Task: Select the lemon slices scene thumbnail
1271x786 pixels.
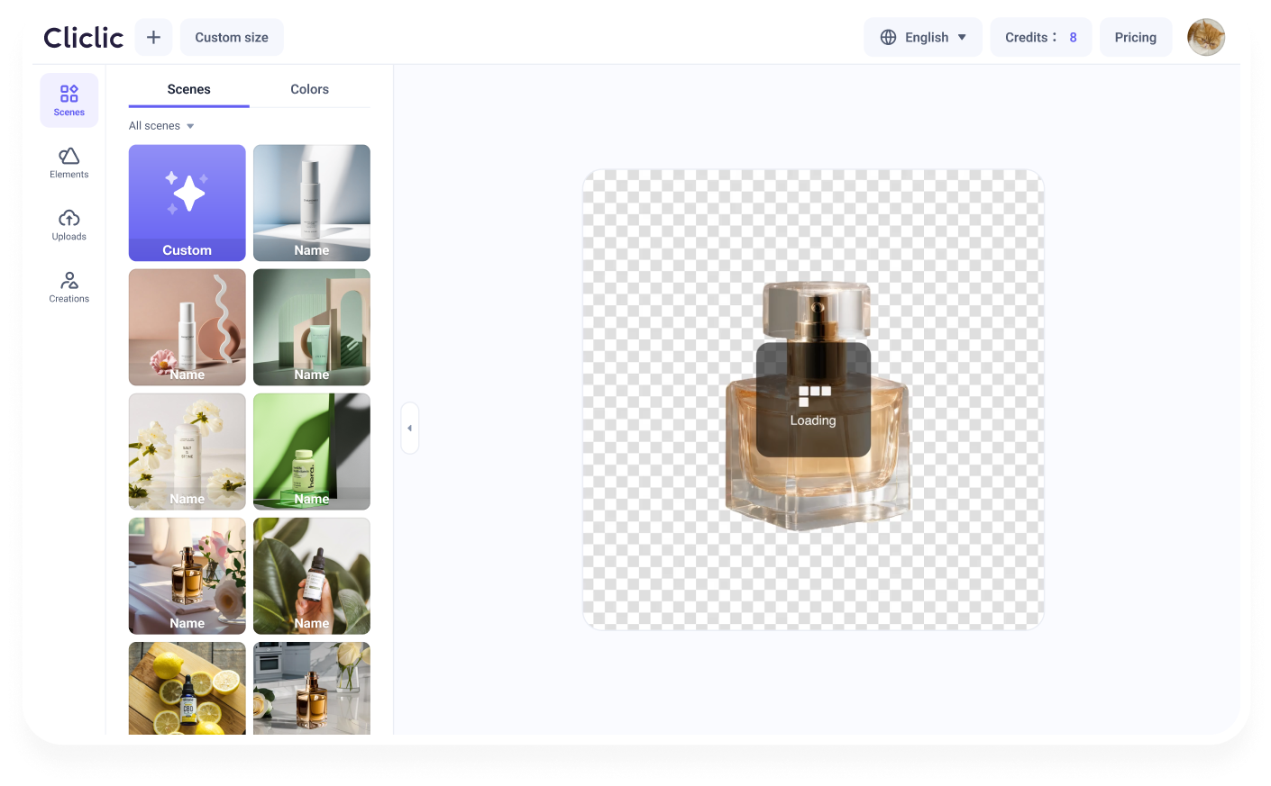Action: pos(187,688)
